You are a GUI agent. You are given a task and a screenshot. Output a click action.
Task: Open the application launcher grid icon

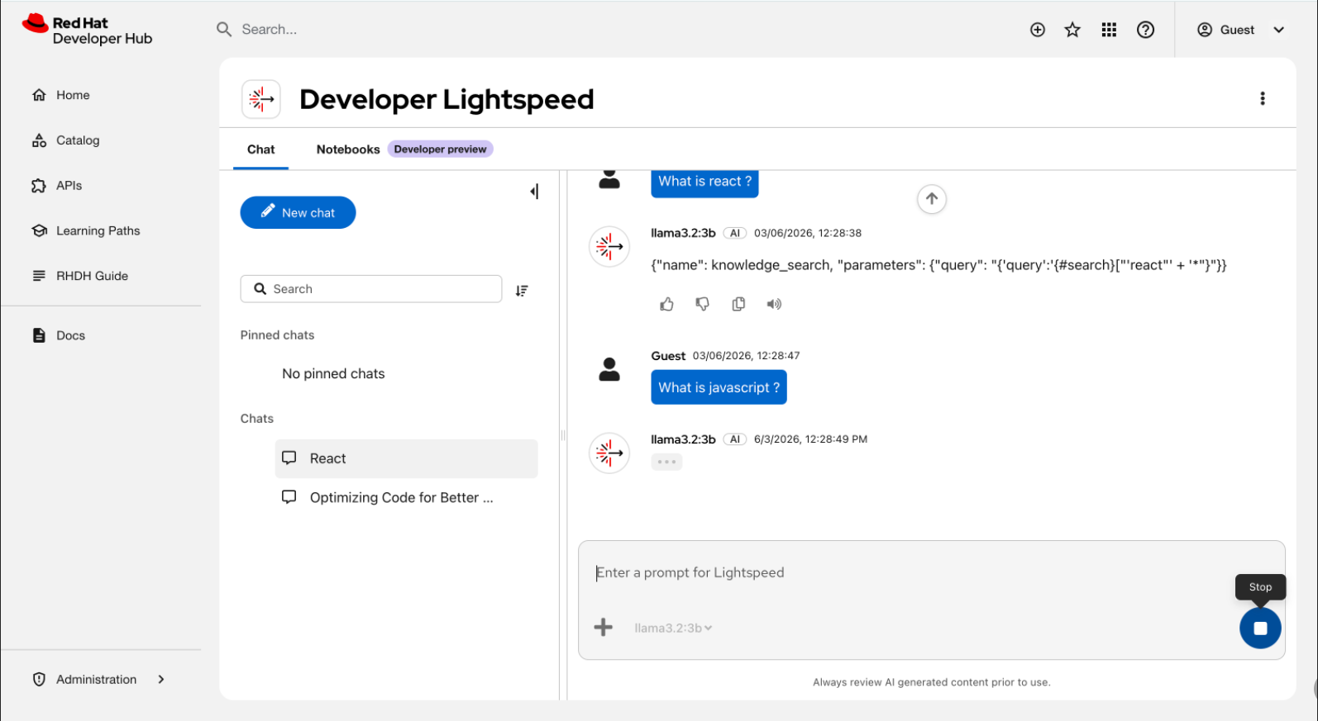(1109, 30)
